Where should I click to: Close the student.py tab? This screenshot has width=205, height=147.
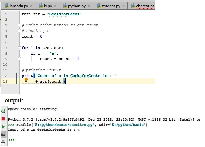pos(123,6)
